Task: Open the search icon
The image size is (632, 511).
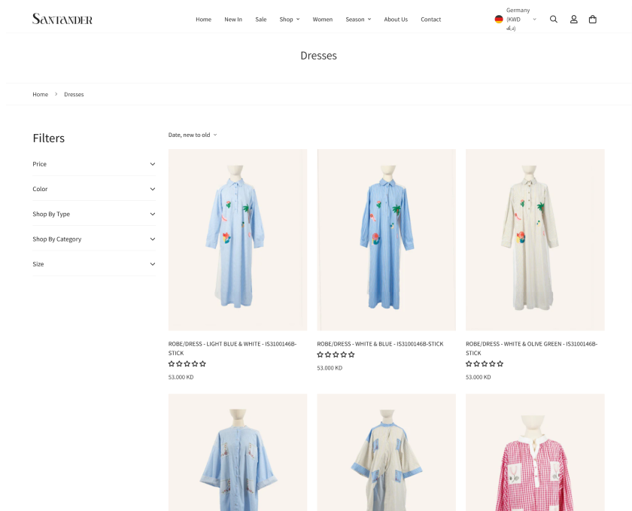Action: pyautogui.click(x=554, y=19)
